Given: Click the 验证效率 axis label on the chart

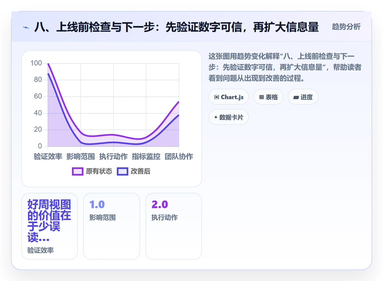Looking at the screenshot, I should 48,156.
